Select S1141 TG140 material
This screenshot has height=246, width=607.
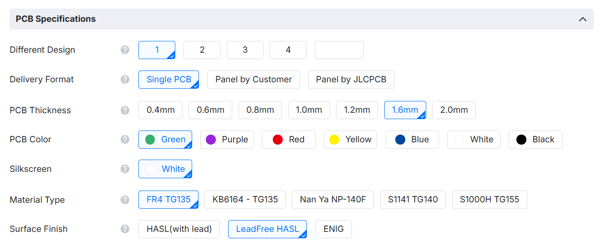[x=413, y=200]
